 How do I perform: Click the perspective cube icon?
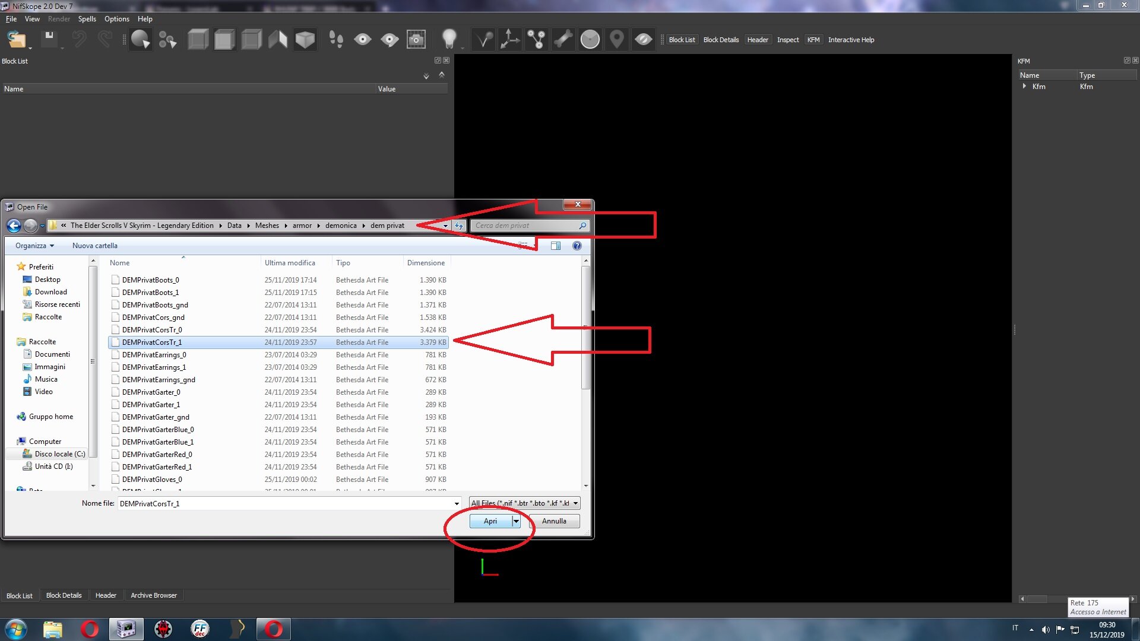tap(305, 40)
